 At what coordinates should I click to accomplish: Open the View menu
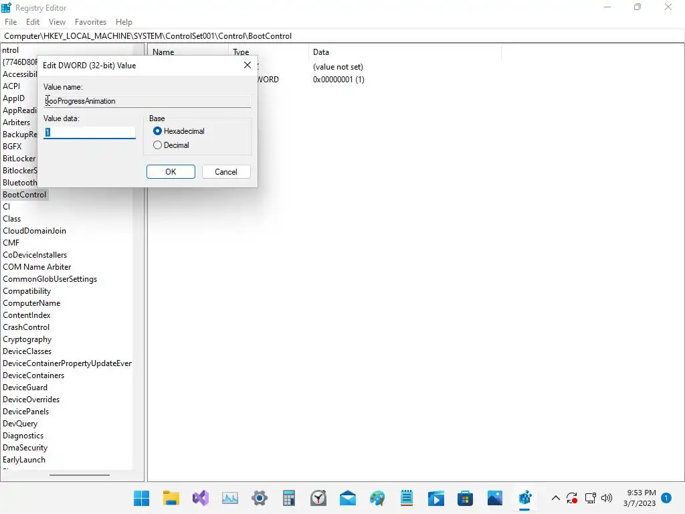pos(58,22)
